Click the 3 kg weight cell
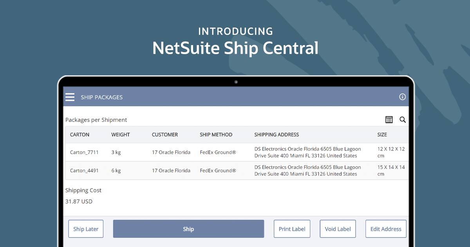 (116, 152)
